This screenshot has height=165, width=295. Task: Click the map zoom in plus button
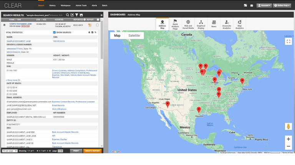(288, 139)
